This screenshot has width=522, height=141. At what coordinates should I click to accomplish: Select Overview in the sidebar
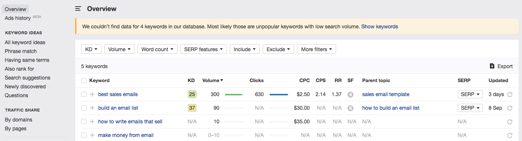point(15,9)
